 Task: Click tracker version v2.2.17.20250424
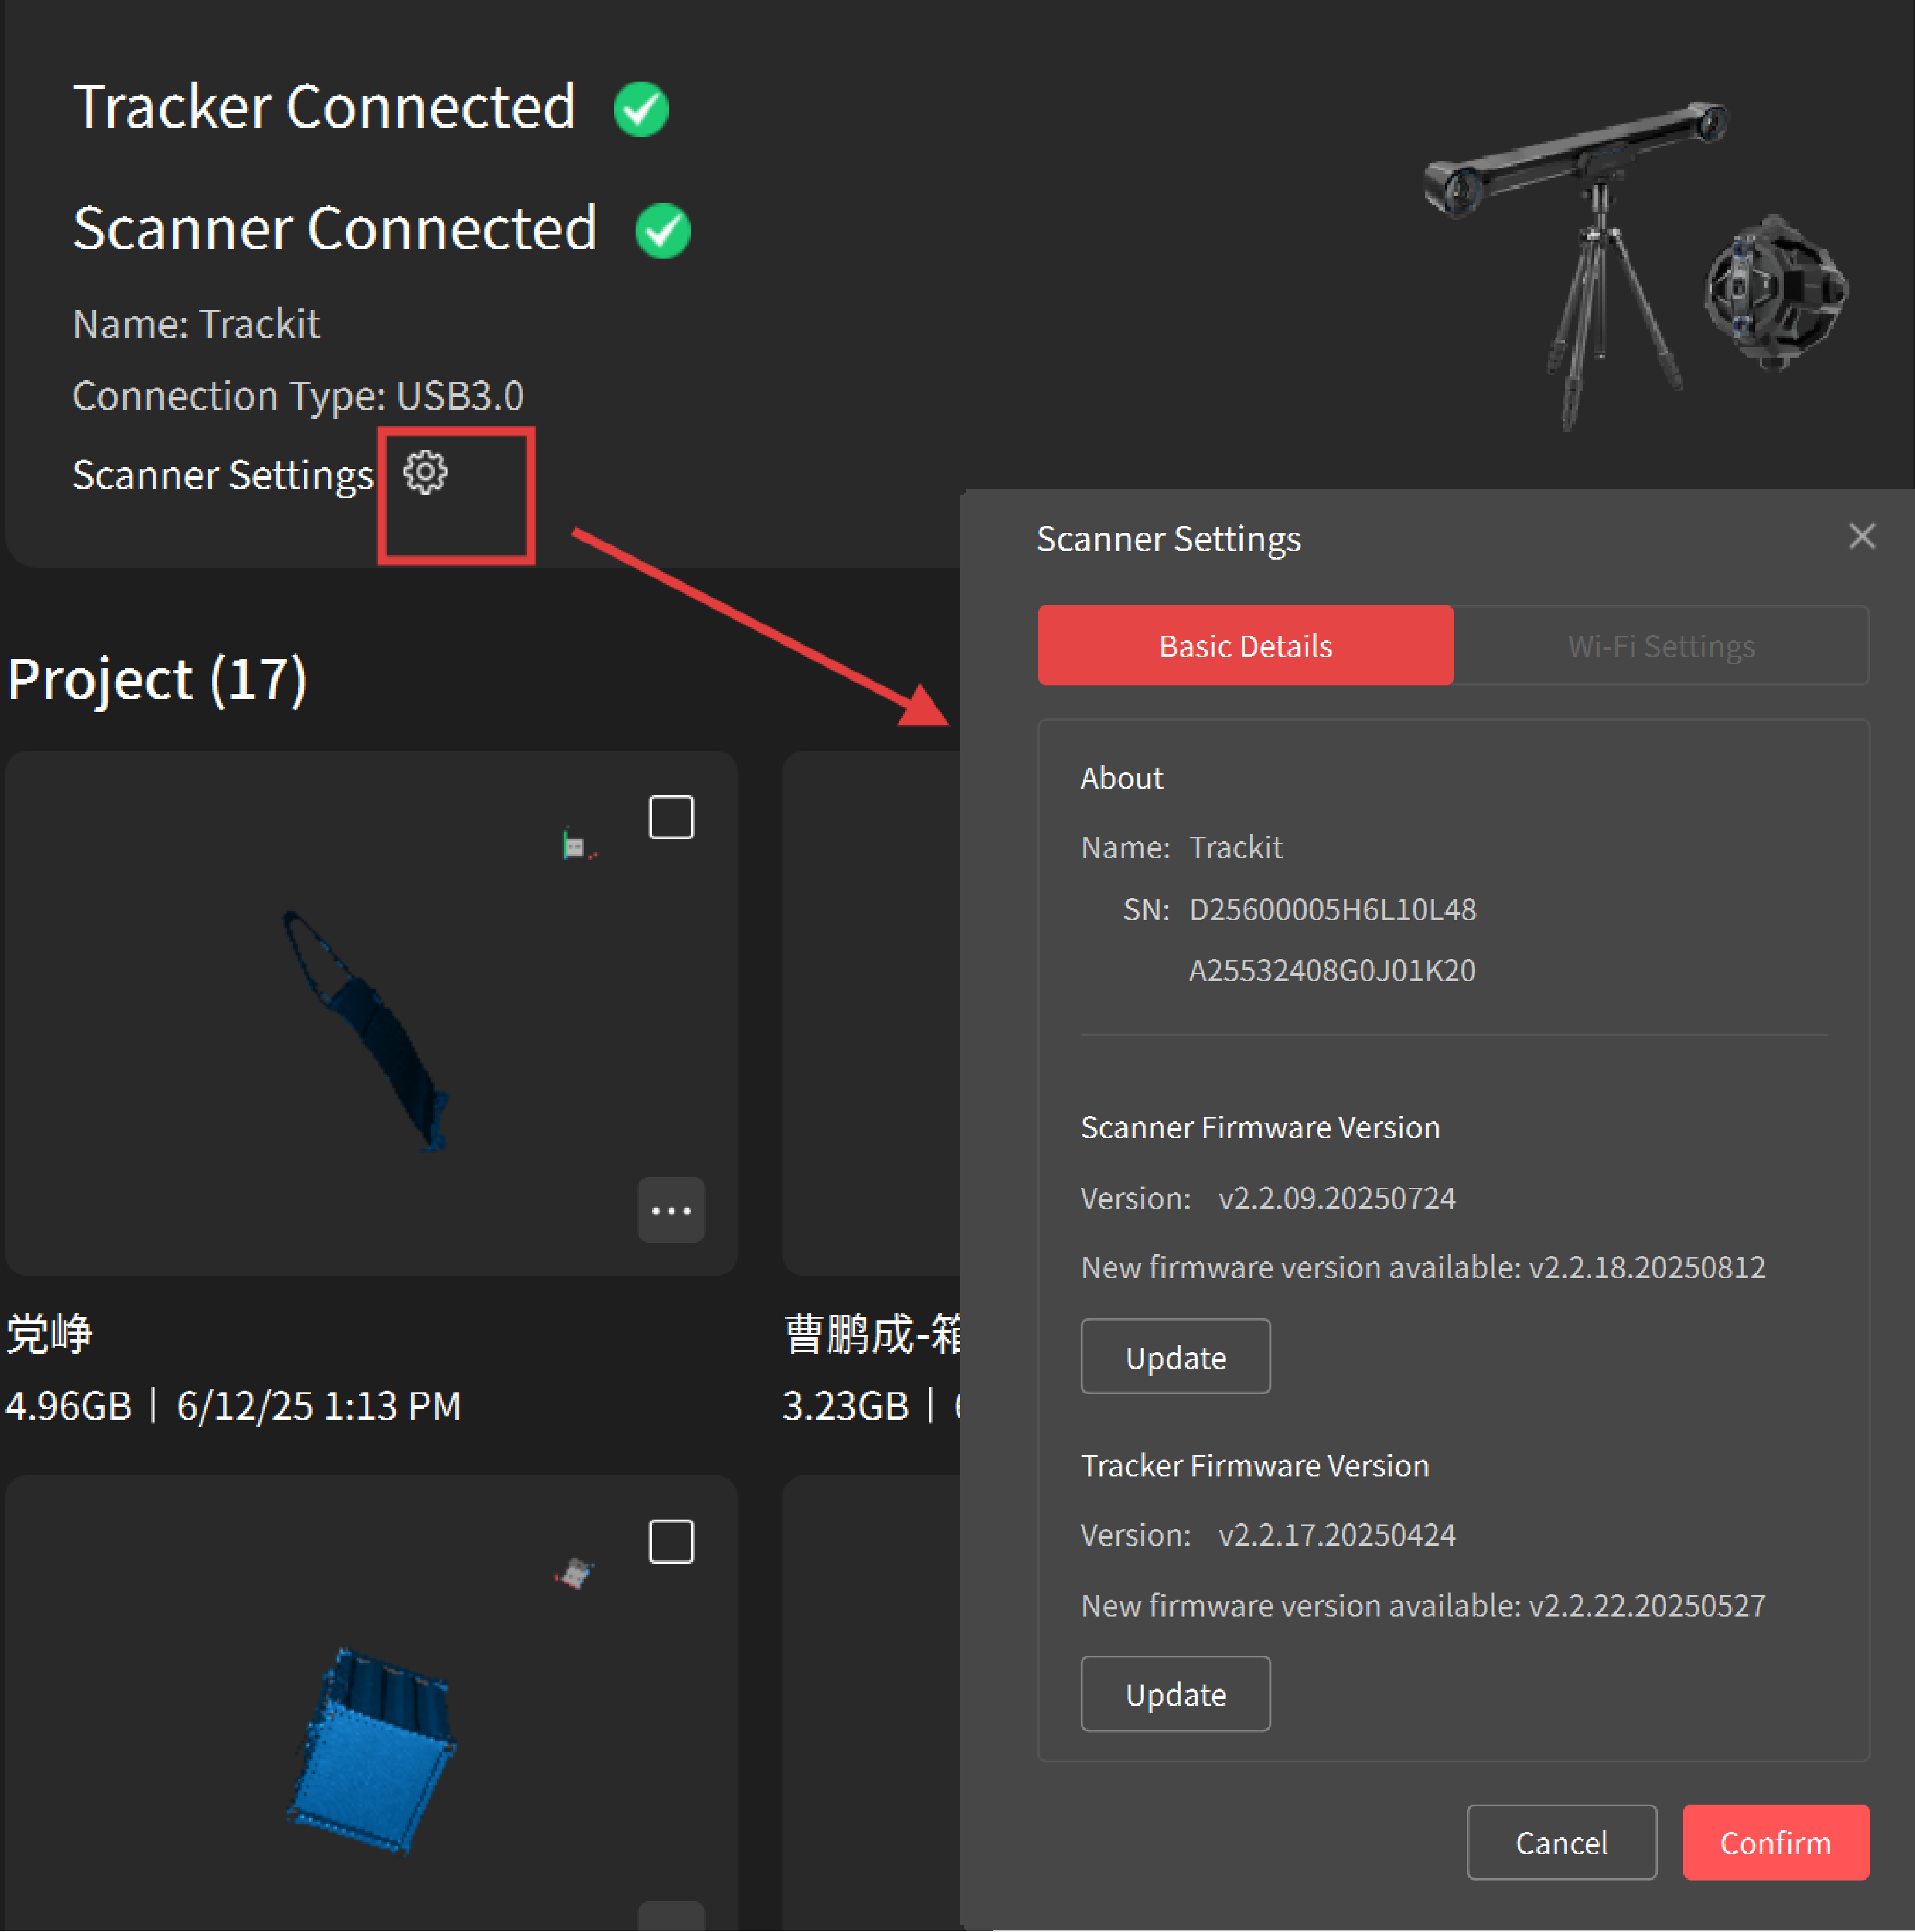1337,1535
